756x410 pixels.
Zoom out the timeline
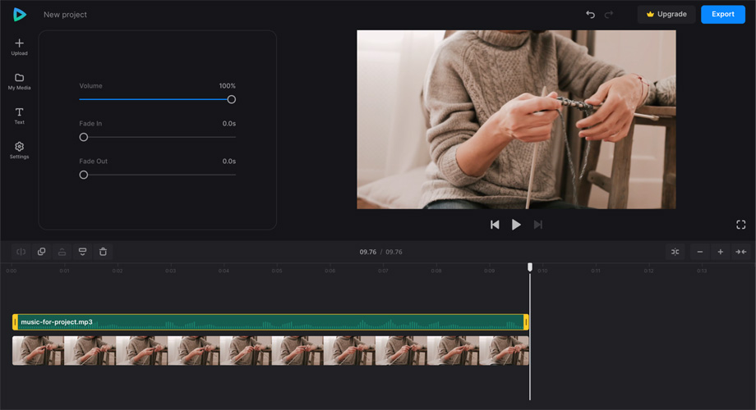point(699,252)
